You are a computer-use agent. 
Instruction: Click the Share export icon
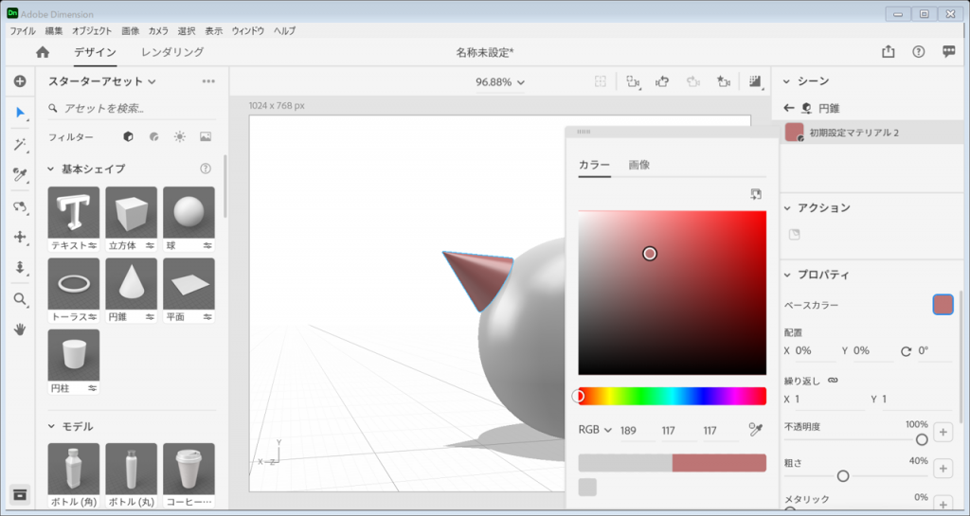(x=888, y=52)
